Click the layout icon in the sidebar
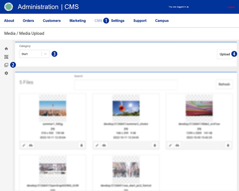 click(x=6, y=57)
